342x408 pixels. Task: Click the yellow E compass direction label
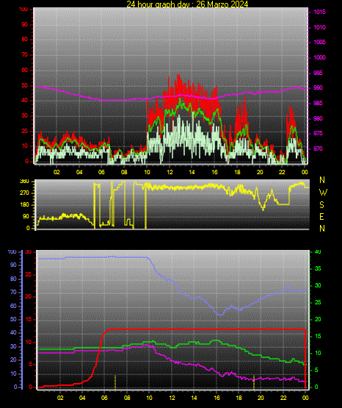pos(321,217)
